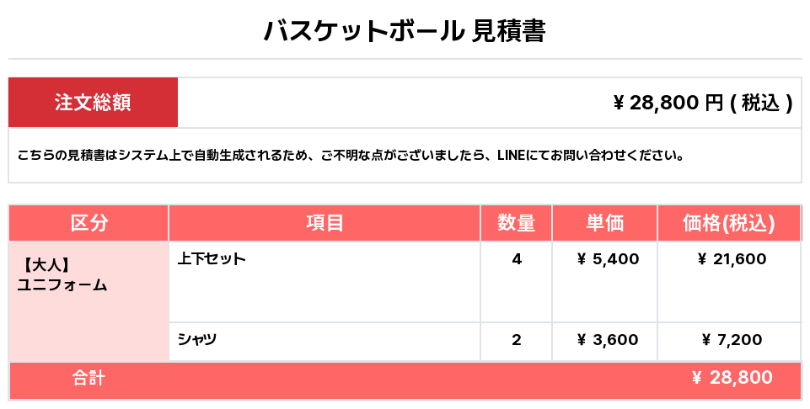Click the 価格(税込) column header
Screen dimensions: 810x409
tap(729, 223)
